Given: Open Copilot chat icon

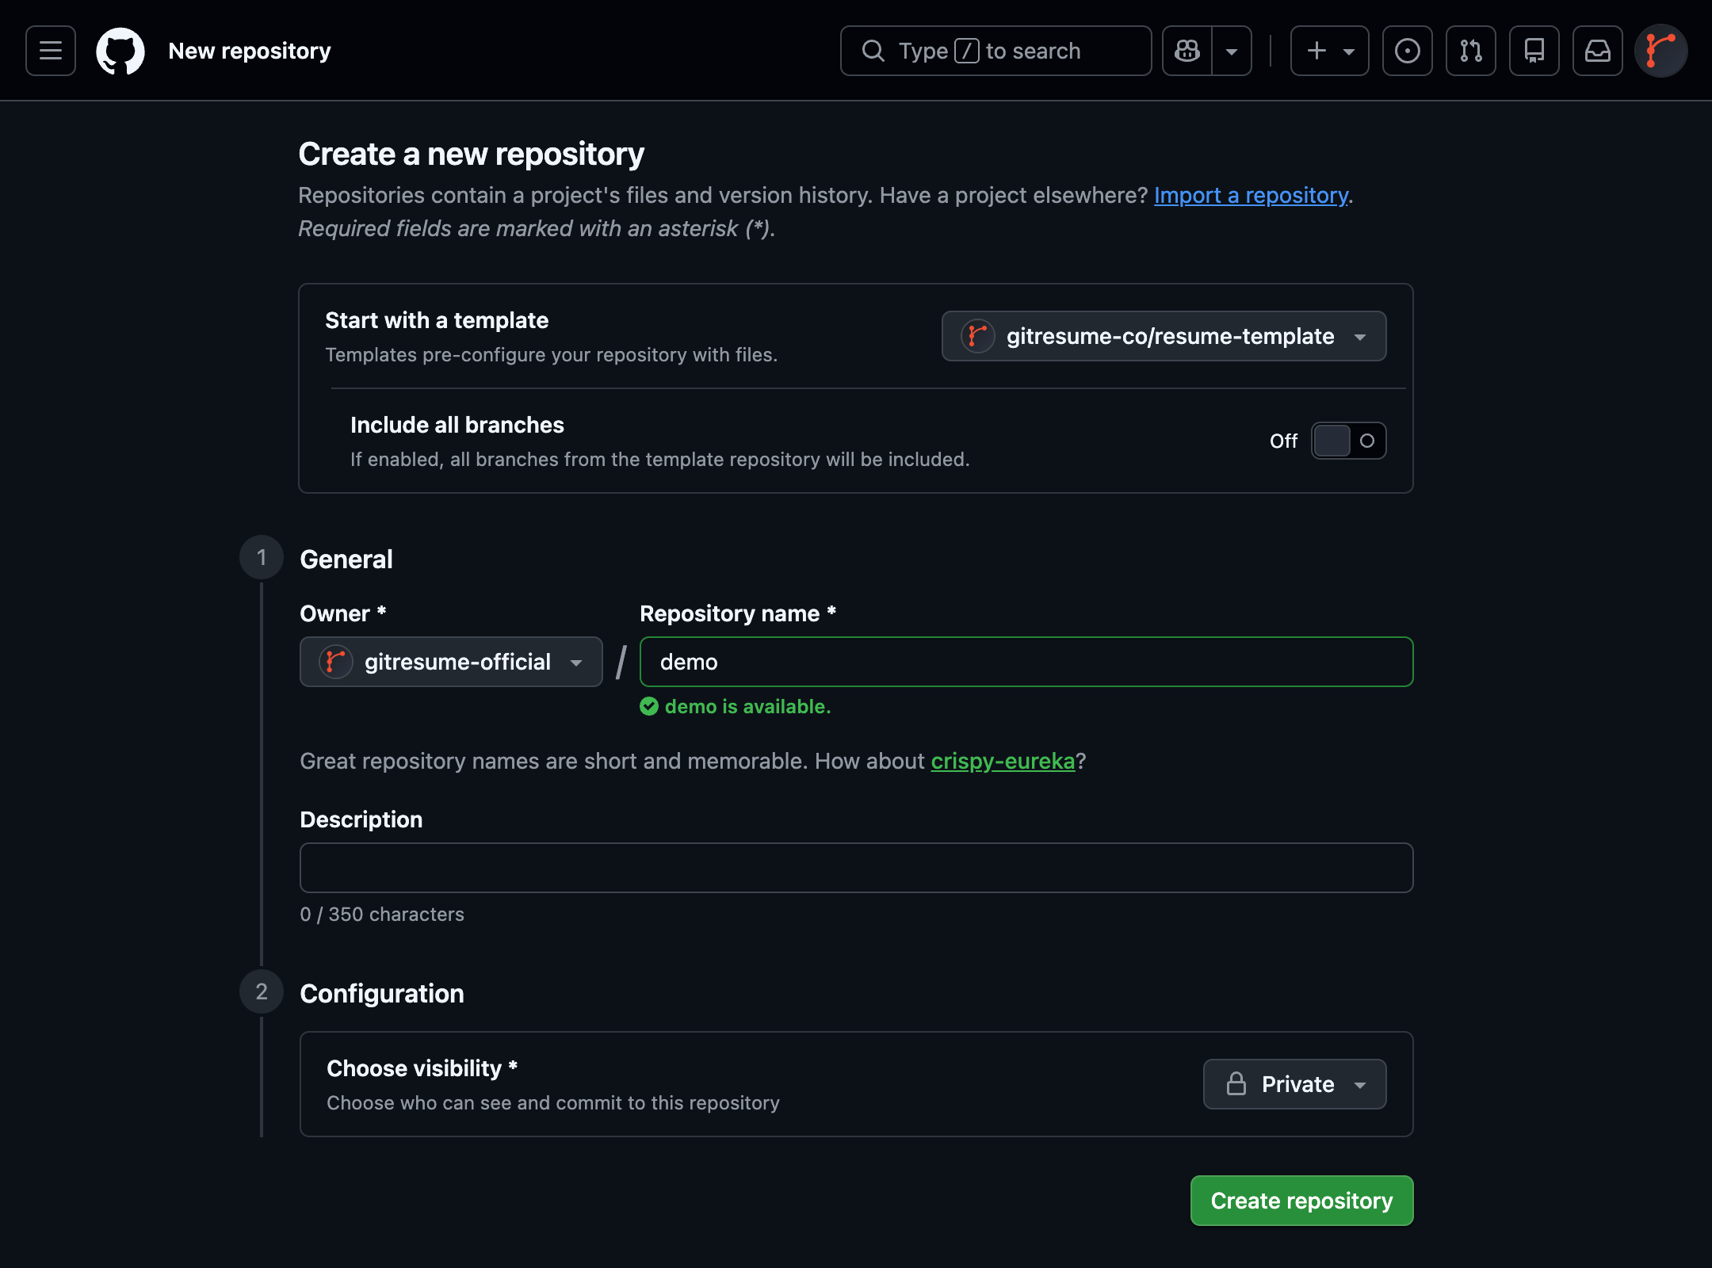Looking at the screenshot, I should click(1187, 51).
